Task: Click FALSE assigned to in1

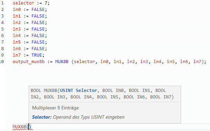Action: tap(38, 16)
